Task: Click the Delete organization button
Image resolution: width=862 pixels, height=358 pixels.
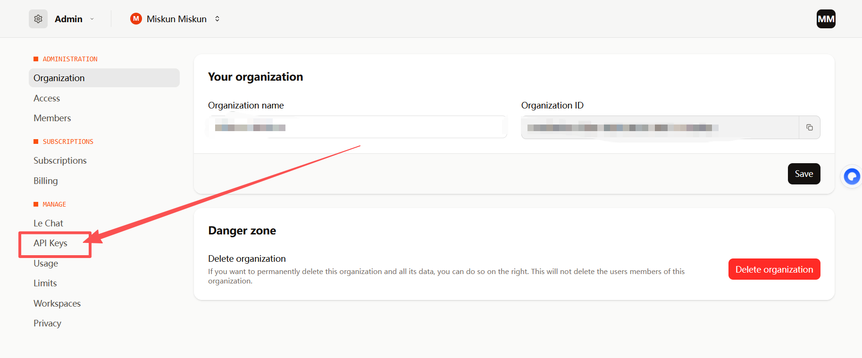Action: [x=774, y=269]
